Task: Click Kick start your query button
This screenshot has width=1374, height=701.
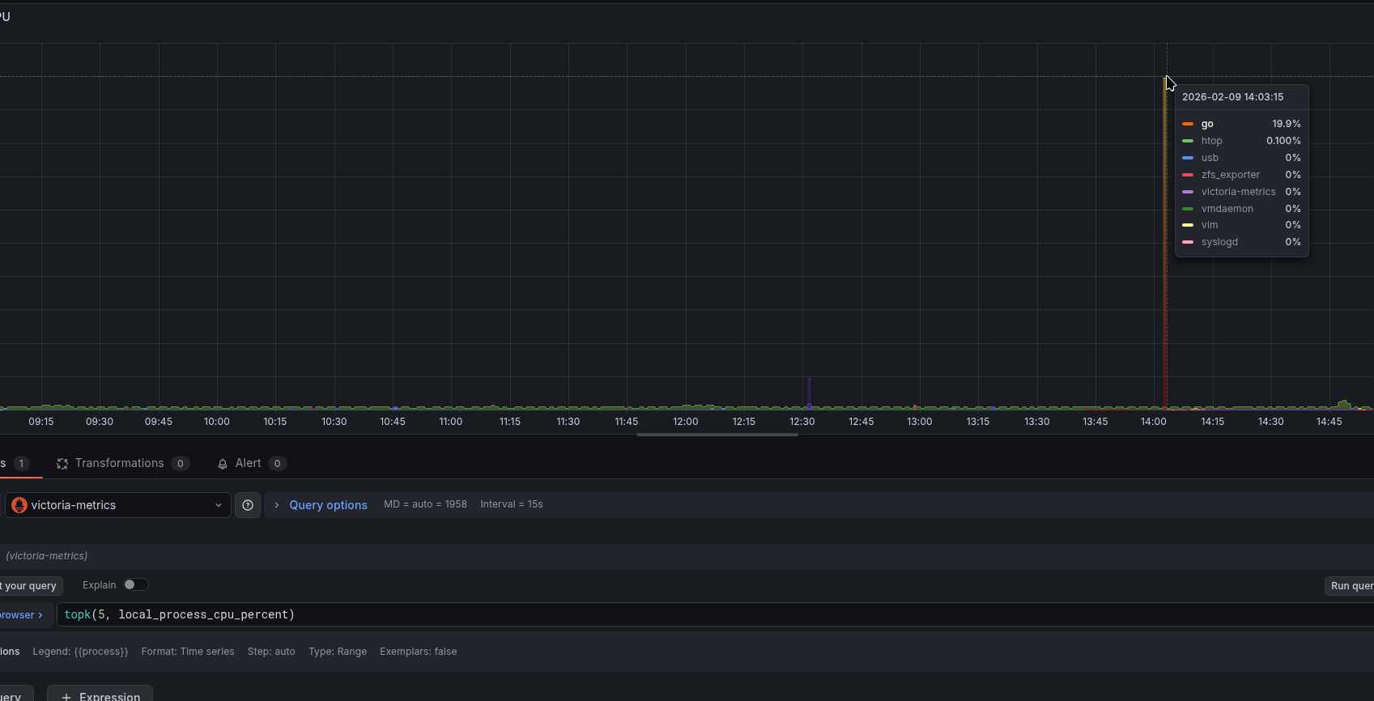Action: tap(30, 586)
